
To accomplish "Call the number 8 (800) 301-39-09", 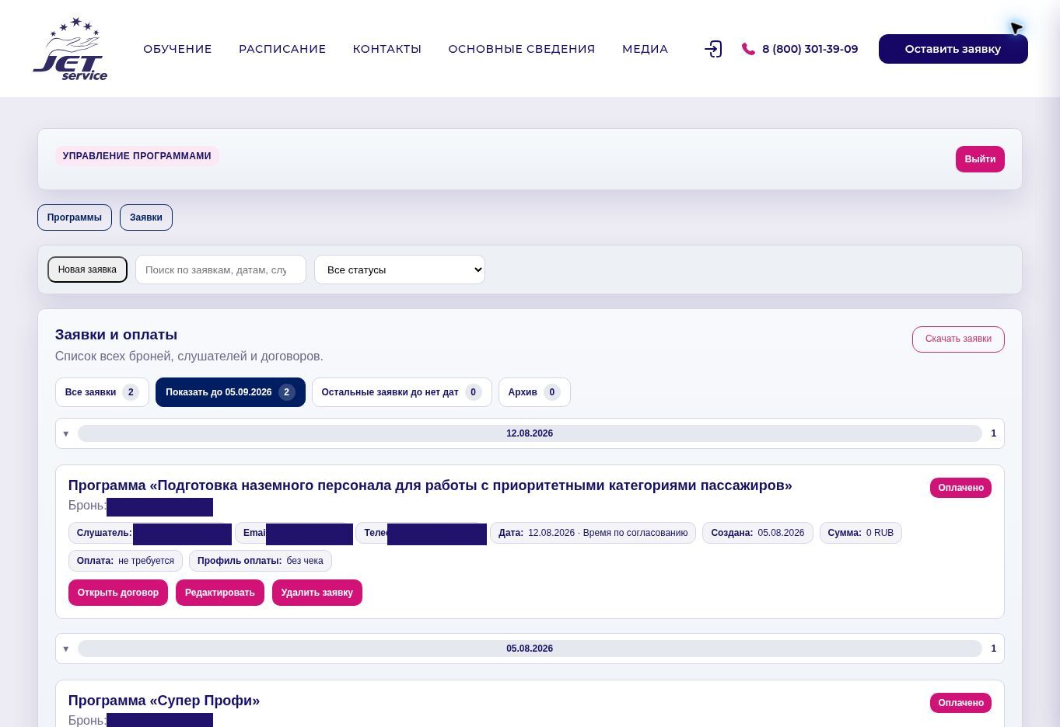I will (810, 49).
